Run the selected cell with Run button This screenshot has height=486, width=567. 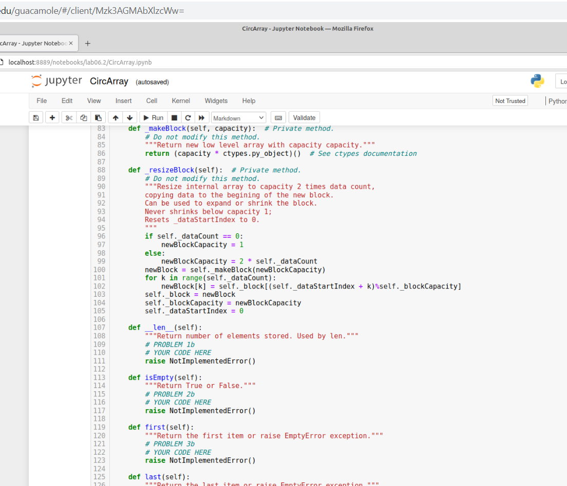pyautogui.click(x=153, y=117)
